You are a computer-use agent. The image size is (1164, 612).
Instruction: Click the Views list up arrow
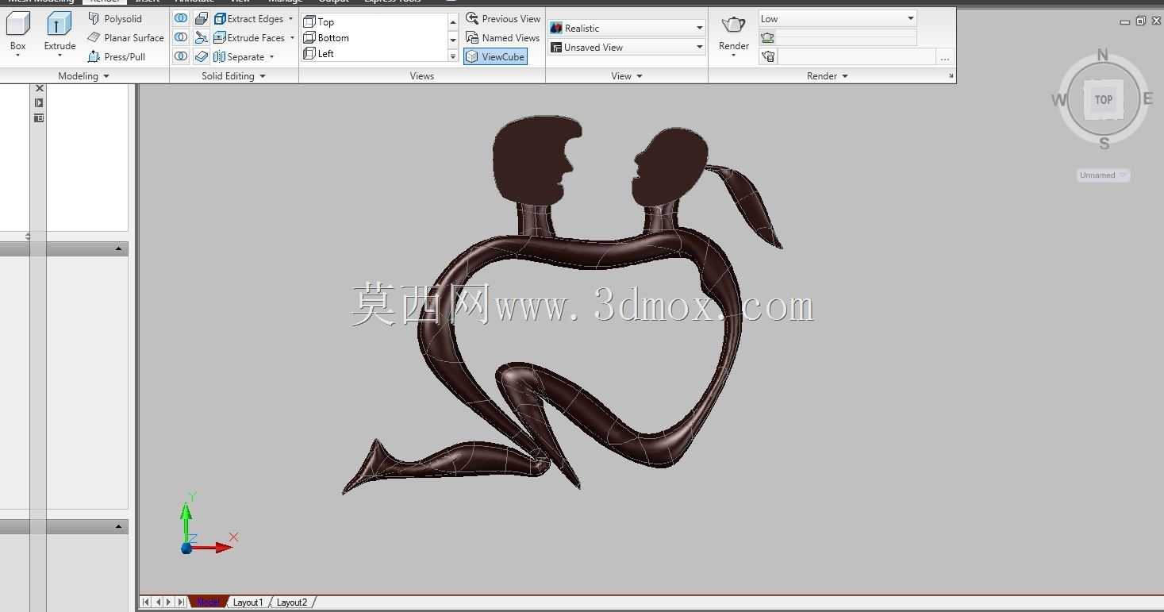(x=453, y=21)
